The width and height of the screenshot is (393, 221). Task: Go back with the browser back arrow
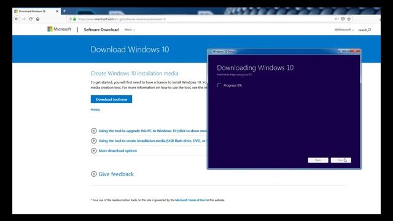pos(17,19)
